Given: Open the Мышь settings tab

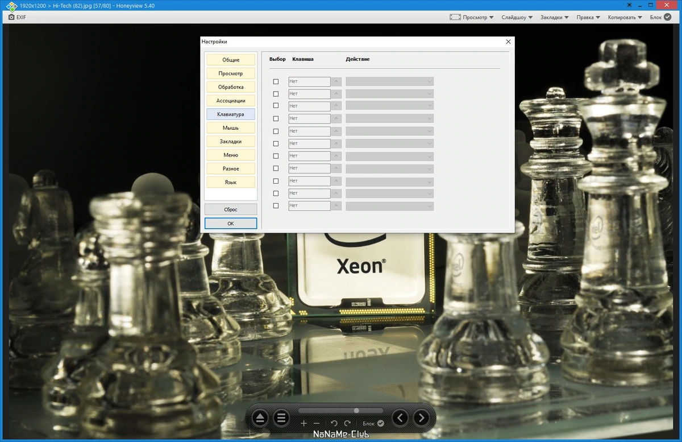Looking at the screenshot, I should click(x=231, y=128).
